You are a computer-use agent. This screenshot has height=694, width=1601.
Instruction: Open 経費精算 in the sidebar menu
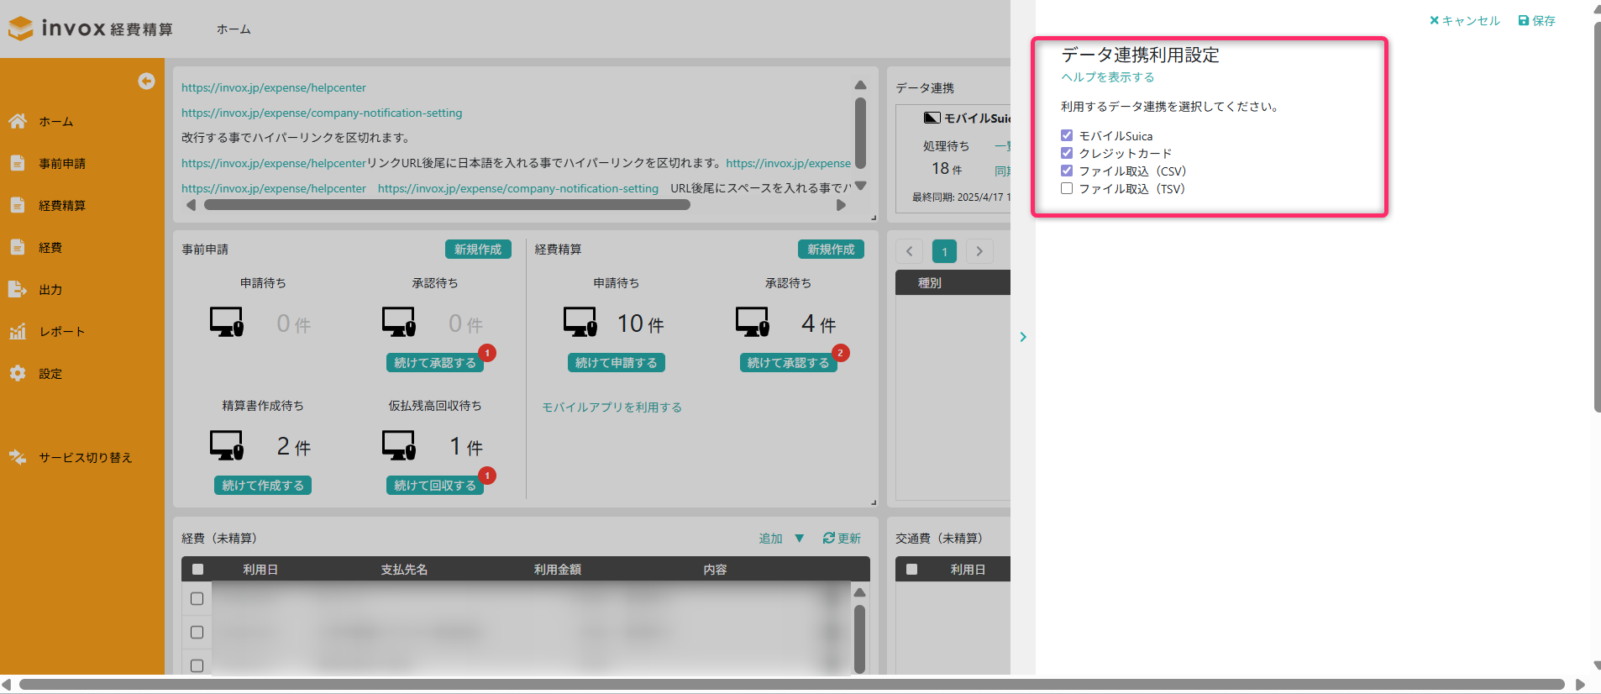[x=61, y=205]
